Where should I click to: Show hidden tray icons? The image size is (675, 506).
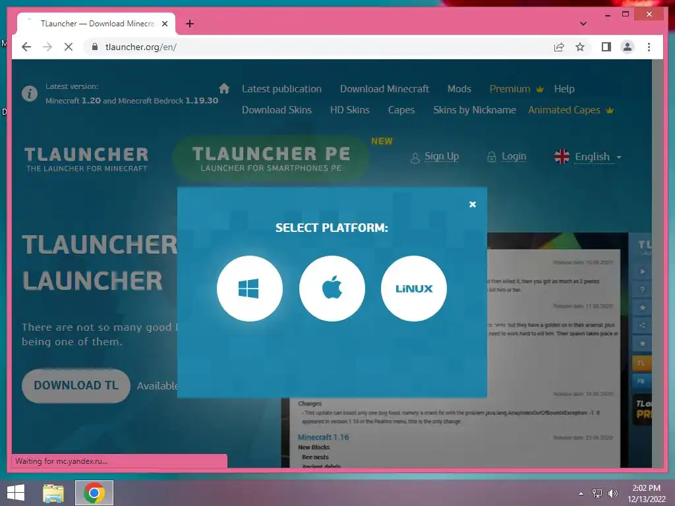click(x=581, y=493)
